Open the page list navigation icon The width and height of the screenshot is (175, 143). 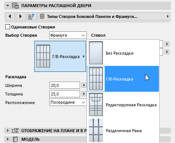[31, 16]
